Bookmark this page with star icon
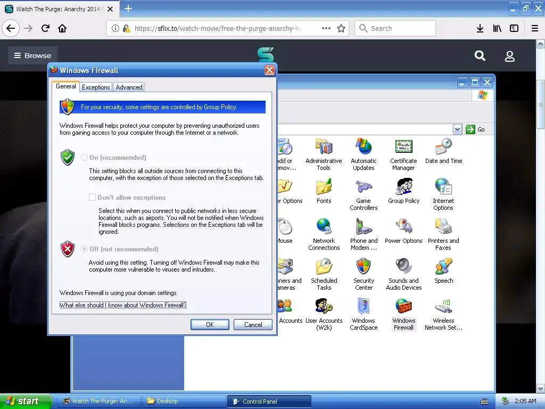 pos(341,28)
